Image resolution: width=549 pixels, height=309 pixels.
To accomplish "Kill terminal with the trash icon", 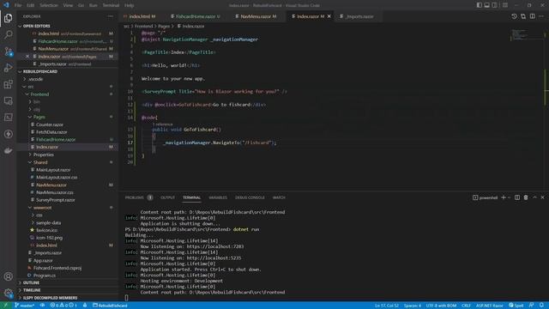I will point(526,197).
